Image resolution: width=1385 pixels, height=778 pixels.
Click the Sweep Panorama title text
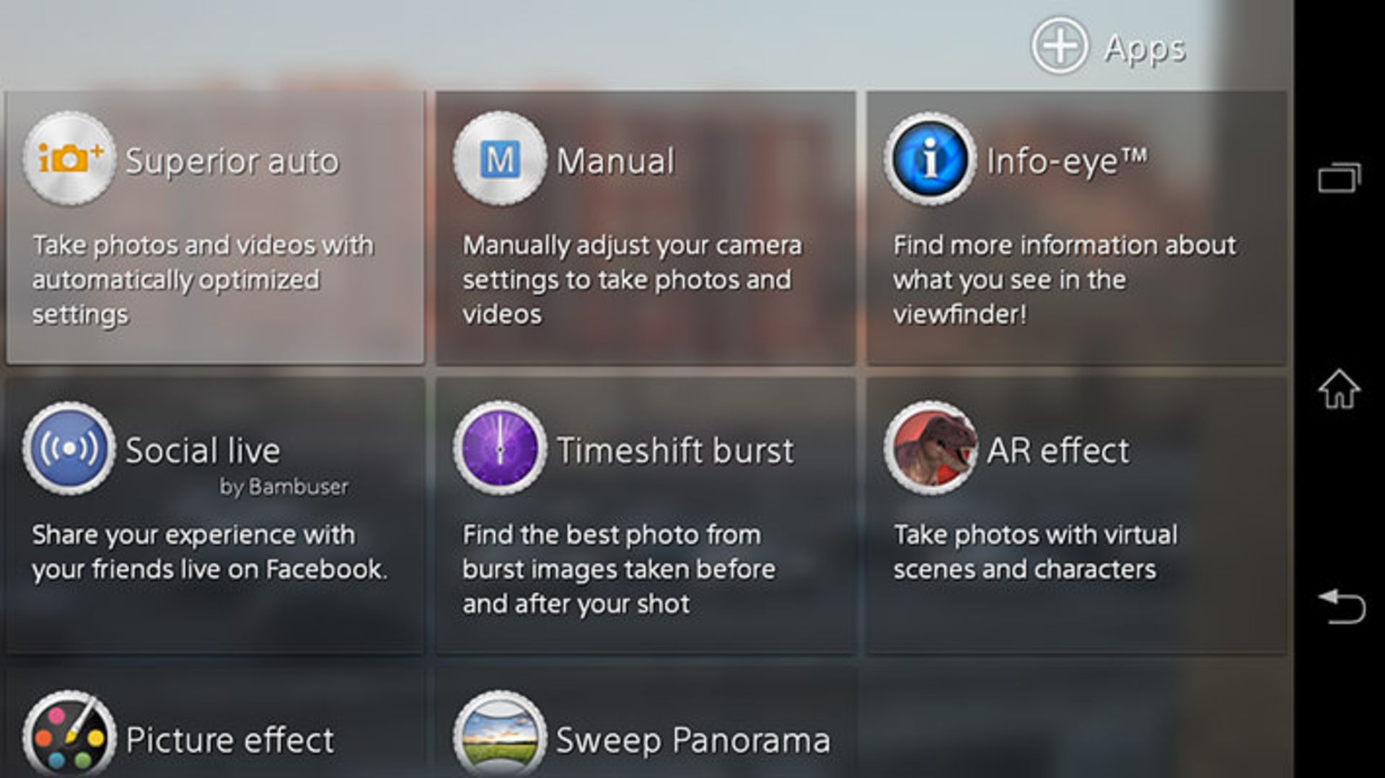tap(692, 740)
